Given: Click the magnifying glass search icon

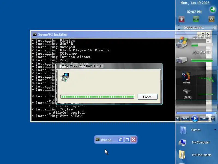Looking at the screenshot, I should [215, 27].
